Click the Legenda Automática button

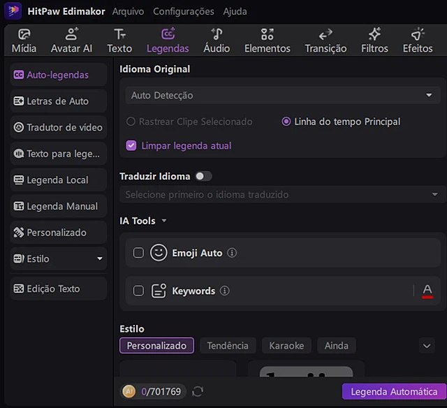[394, 391]
